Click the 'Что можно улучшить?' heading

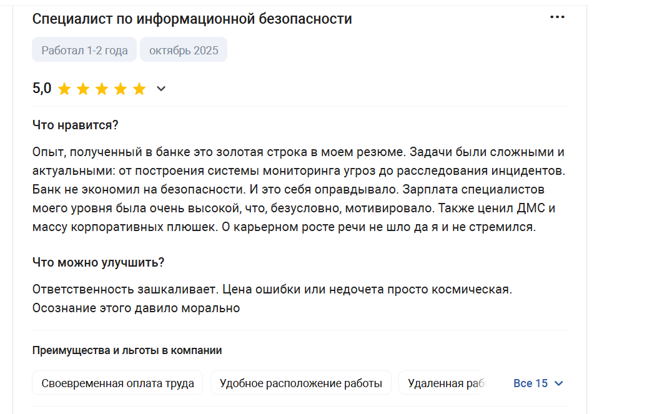[98, 262]
